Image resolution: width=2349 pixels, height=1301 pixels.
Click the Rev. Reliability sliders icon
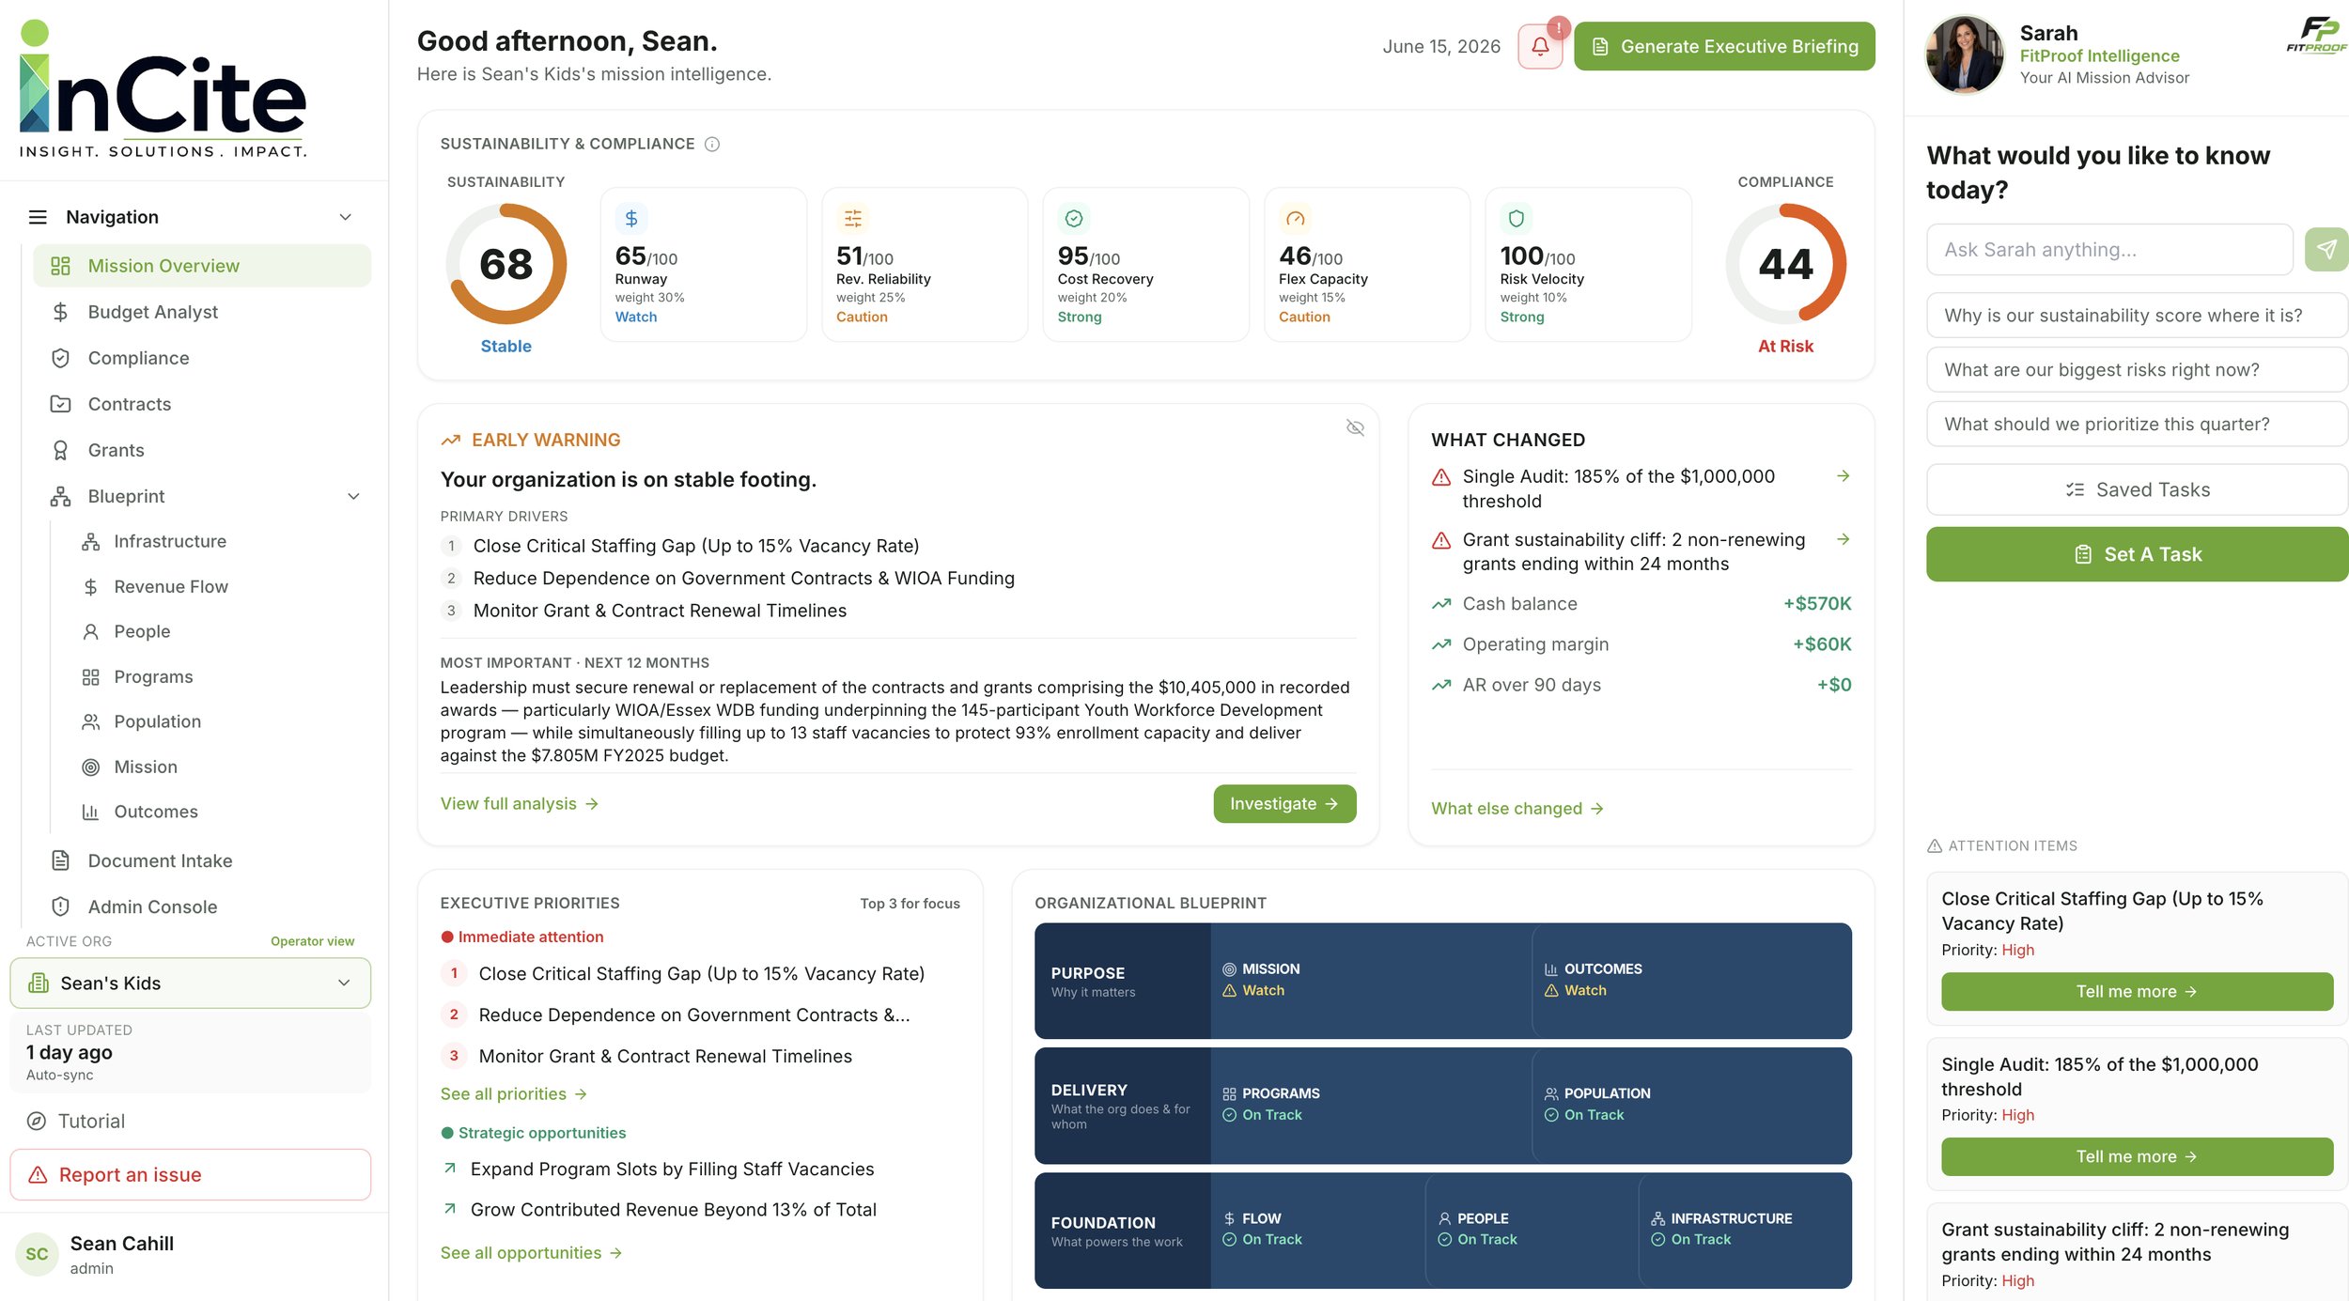click(x=852, y=218)
